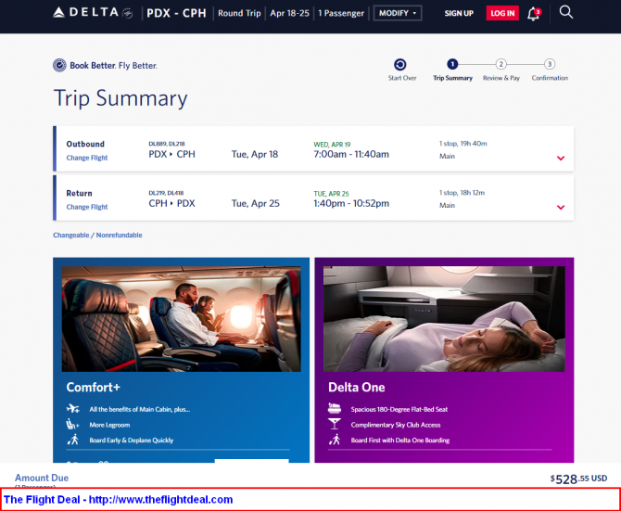Click the Comfort+ cabin photo

[x=182, y=319]
